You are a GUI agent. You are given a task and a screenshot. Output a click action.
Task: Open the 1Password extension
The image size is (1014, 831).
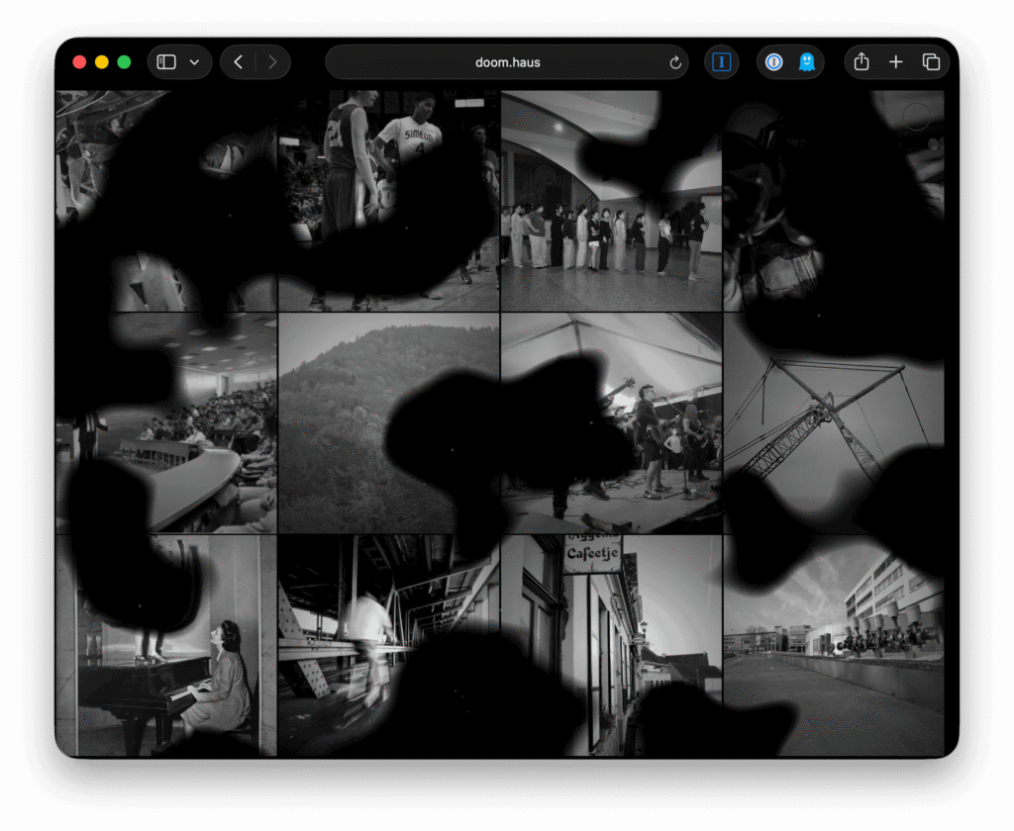pyautogui.click(x=774, y=62)
